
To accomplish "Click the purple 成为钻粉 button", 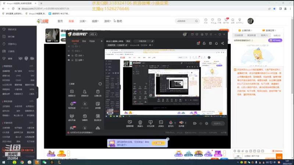I will [x=275, y=40].
